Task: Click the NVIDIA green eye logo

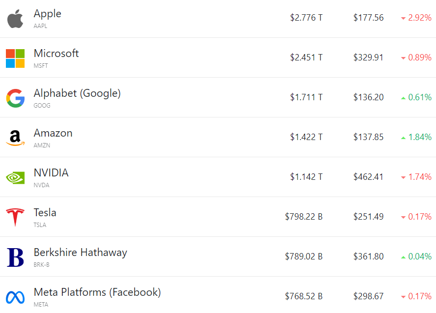Action: tap(15, 177)
